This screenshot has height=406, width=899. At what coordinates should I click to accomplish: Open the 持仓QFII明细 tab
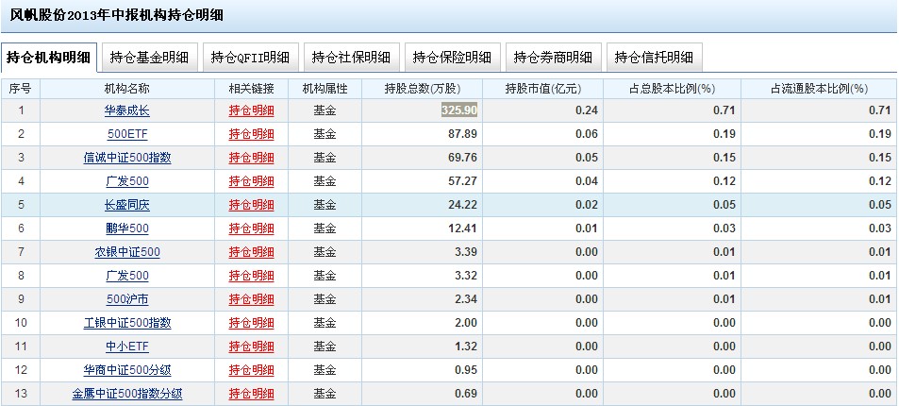[x=250, y=57]
